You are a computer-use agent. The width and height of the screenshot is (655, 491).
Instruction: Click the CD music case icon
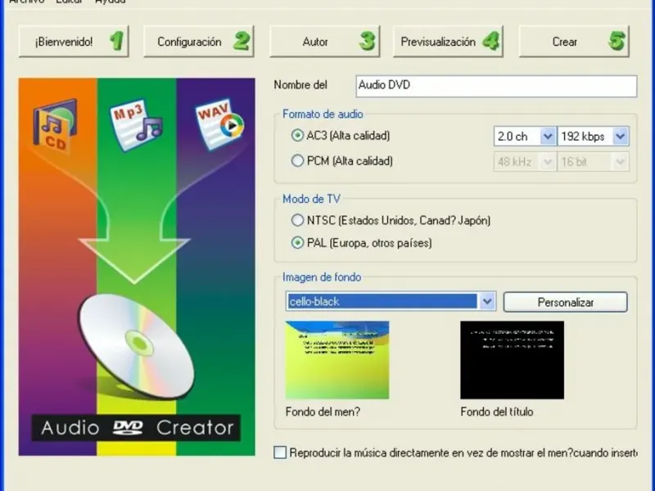click(55, 124)
